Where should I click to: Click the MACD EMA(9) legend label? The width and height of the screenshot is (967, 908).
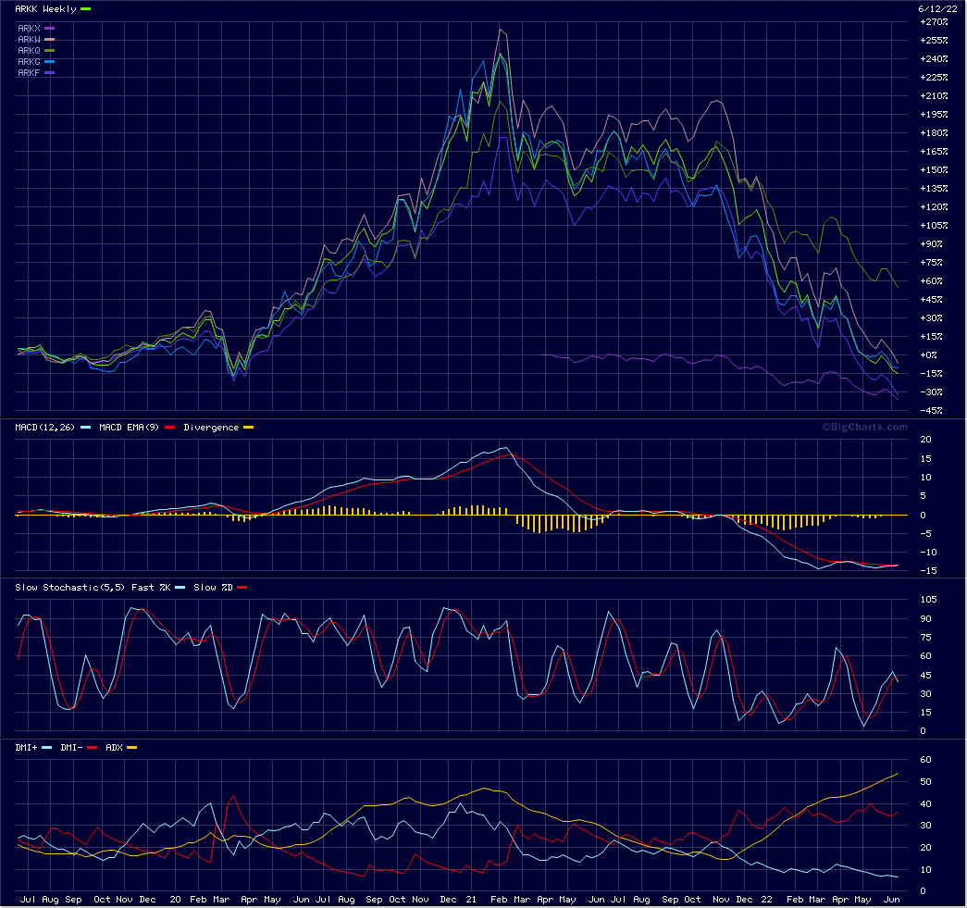(129, 428)
